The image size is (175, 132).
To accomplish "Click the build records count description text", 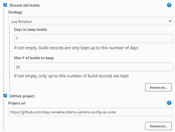I will (71, 76).
